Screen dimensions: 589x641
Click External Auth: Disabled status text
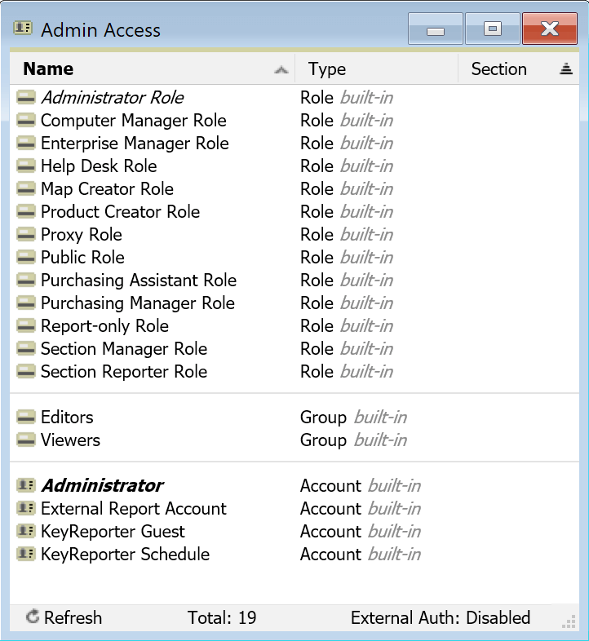441,617
